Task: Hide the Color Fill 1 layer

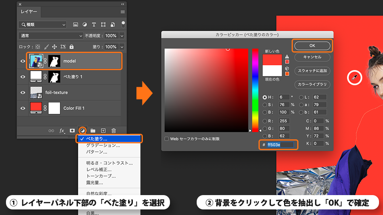Action: (x=23, y=108)
